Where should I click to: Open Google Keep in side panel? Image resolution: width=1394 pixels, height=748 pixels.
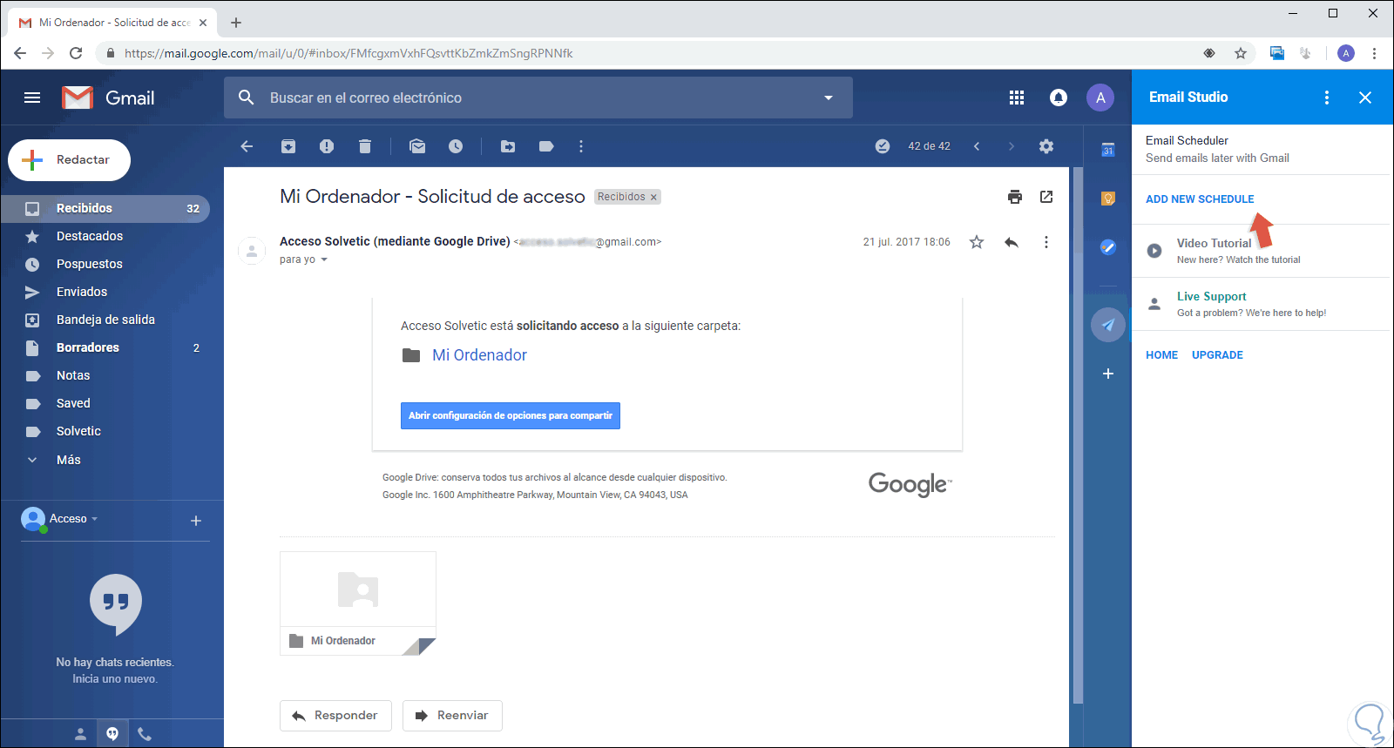pos(1108,199)
